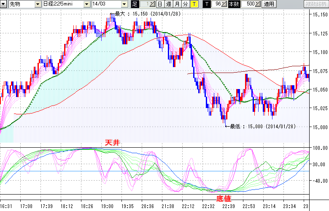Click the spinner arrows beside 500
Viewport: 329px width, 211px height.
(258, 4)
